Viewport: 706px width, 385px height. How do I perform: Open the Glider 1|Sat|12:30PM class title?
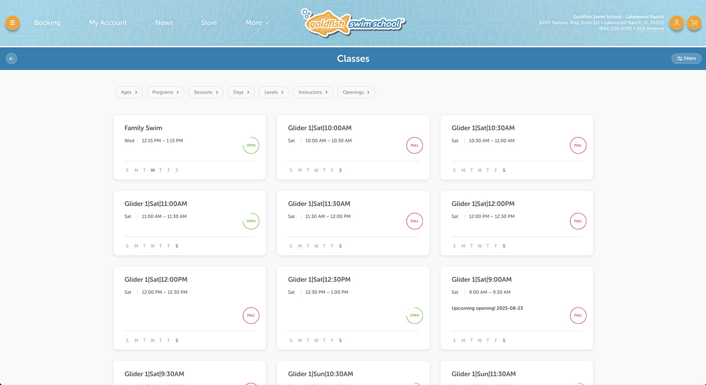coord(319,279)
